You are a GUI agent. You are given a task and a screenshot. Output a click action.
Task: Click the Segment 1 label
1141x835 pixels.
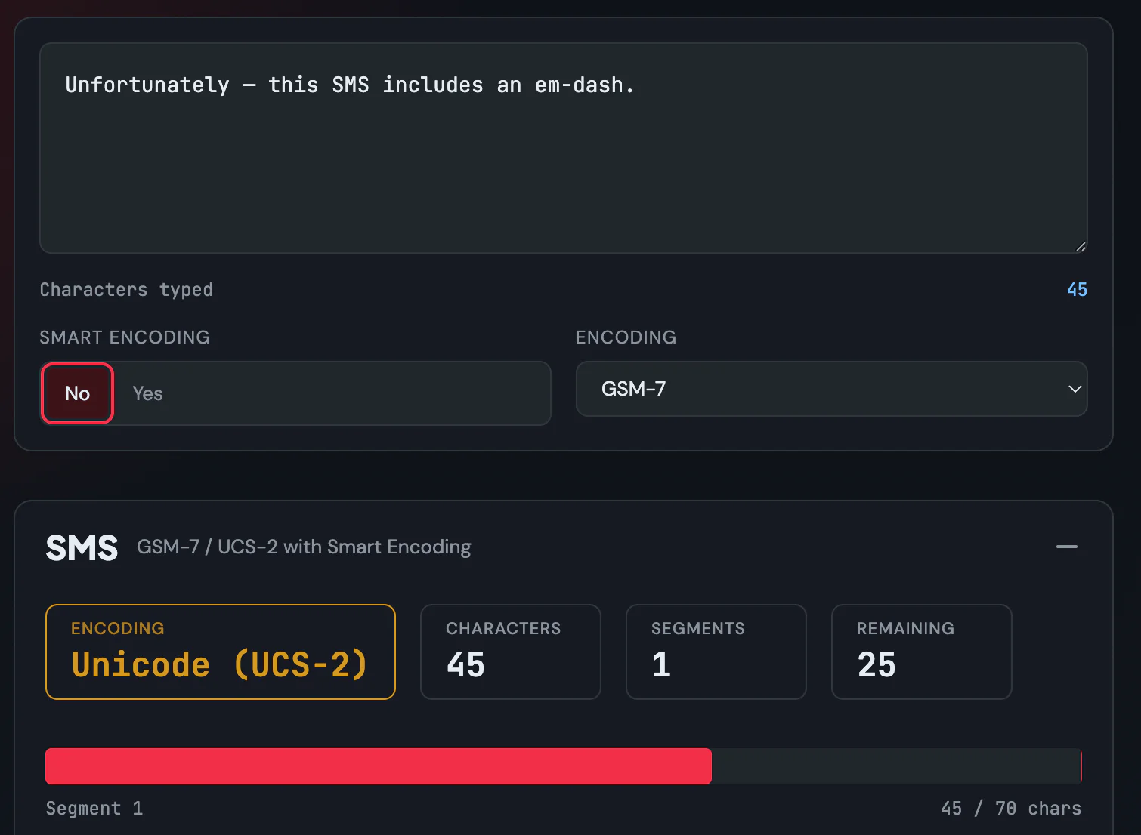[94, 809]
